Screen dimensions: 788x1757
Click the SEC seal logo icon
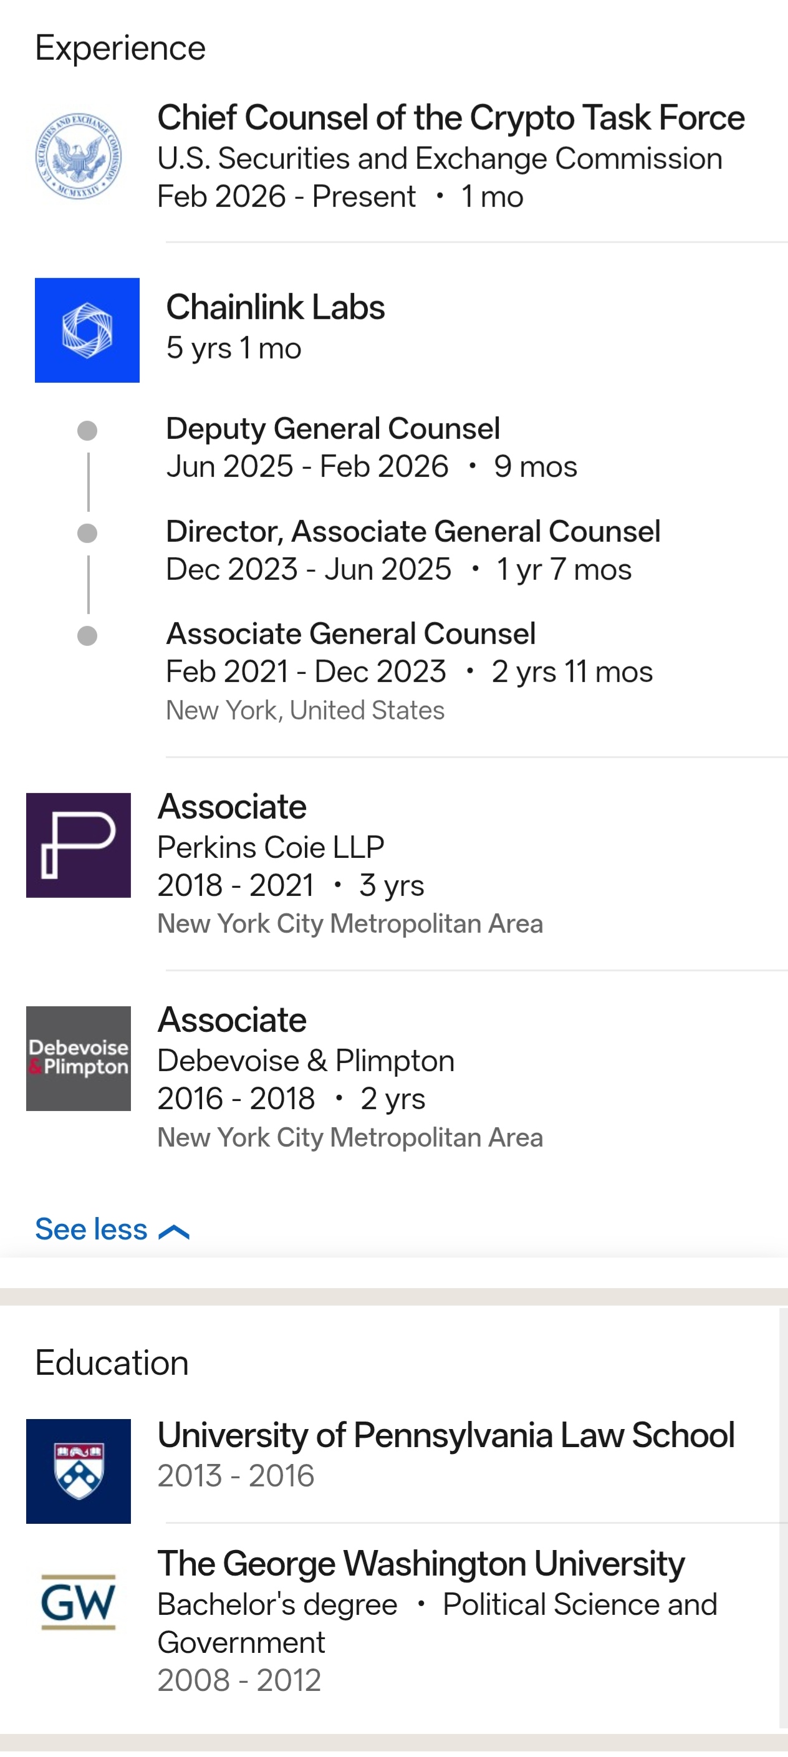(79, 156)
